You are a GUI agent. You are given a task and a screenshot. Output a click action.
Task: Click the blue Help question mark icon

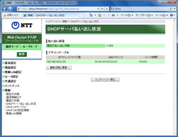pos(171,15)
